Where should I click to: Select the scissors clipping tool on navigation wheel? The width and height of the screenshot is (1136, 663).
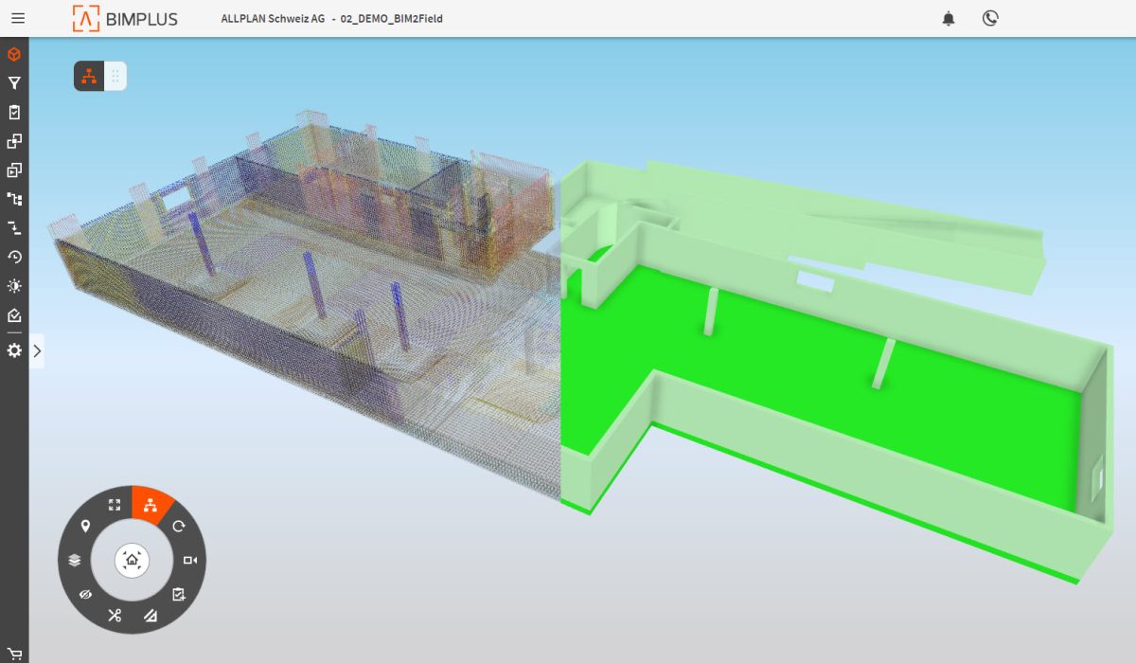[114, 615]
